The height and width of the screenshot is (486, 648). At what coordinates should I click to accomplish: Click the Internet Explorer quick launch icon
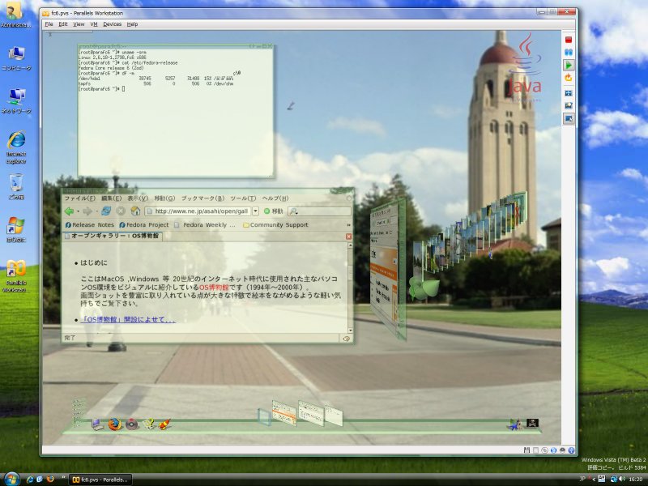tap(30, 480)
